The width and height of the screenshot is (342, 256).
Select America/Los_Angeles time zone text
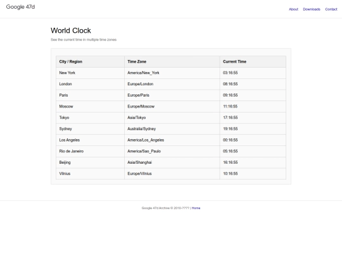point(146,140)
